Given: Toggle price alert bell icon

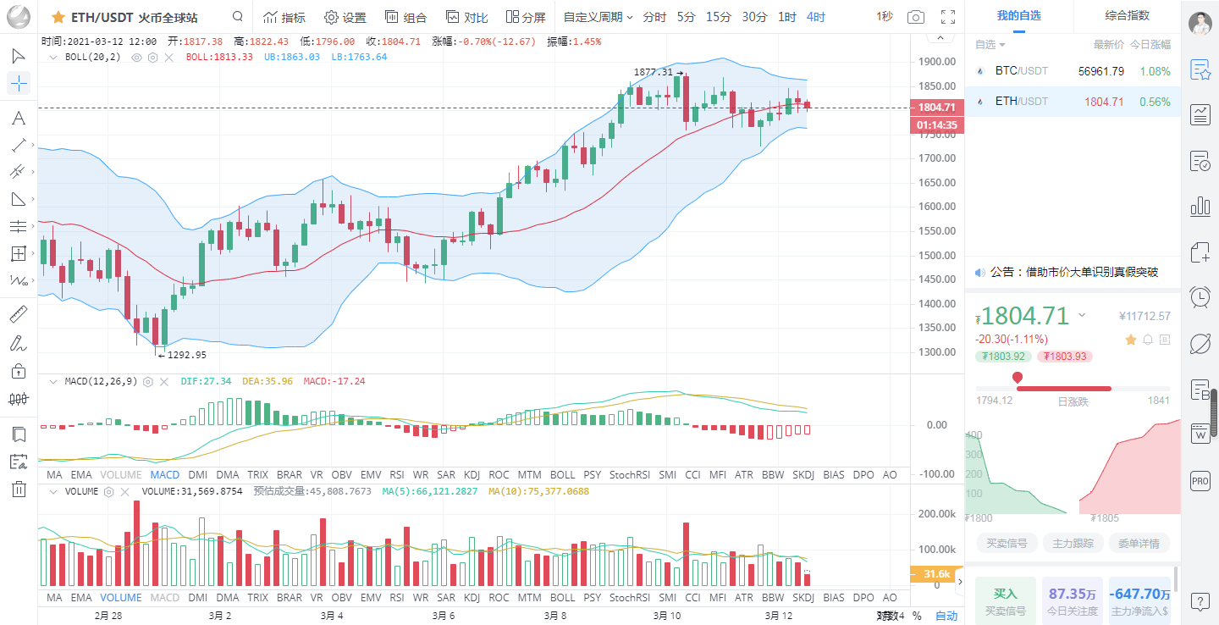Looking at the screenshot, I should 1148,339.
